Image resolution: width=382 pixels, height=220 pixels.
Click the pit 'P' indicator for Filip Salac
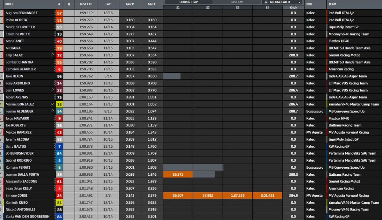click(x=53, y=55)
